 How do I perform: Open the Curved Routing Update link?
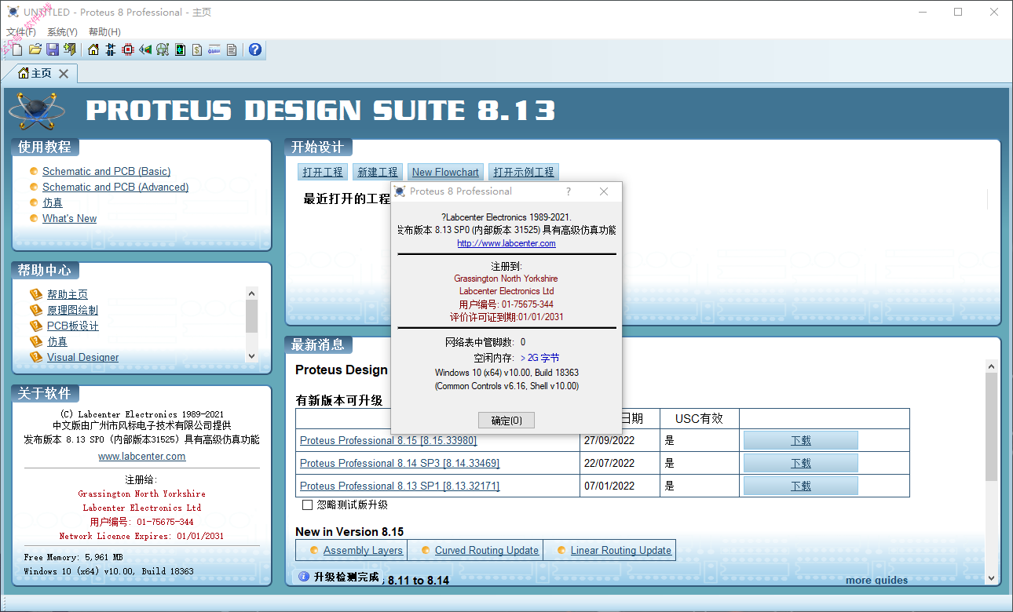(487, 550)
